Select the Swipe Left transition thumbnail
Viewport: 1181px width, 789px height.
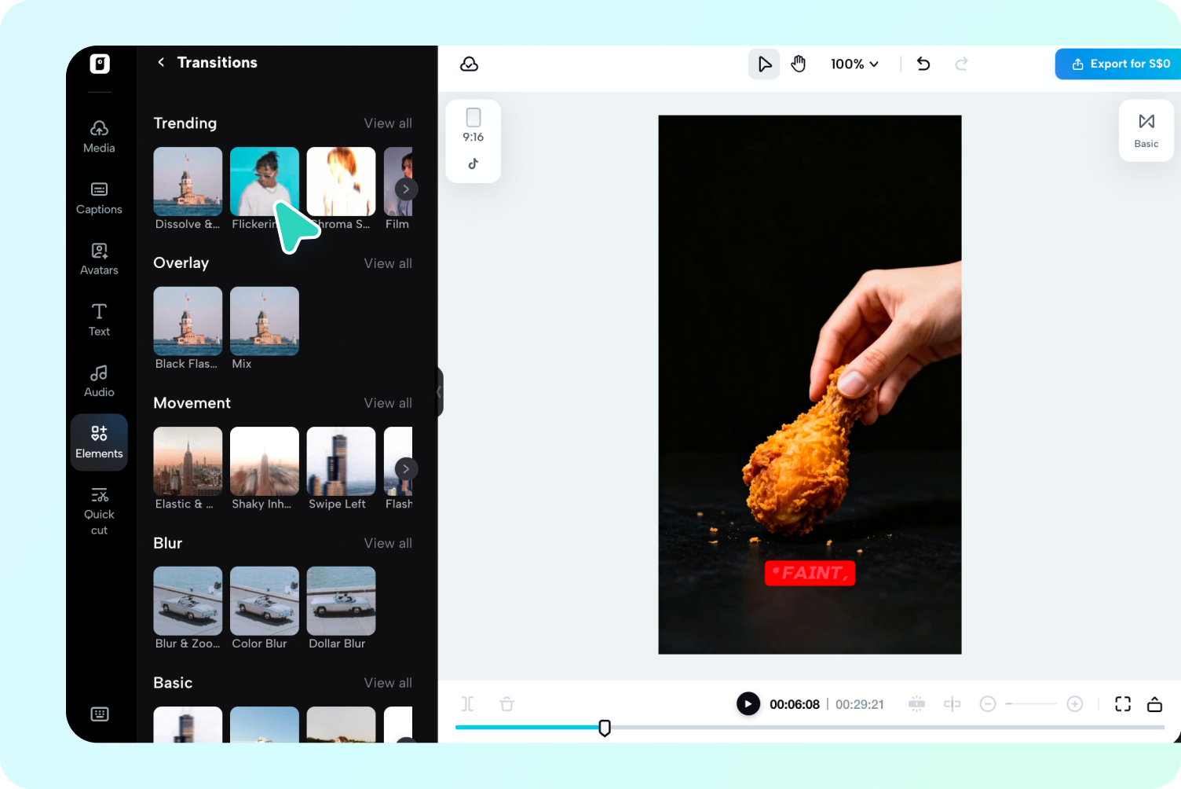[x=341, y=461]
